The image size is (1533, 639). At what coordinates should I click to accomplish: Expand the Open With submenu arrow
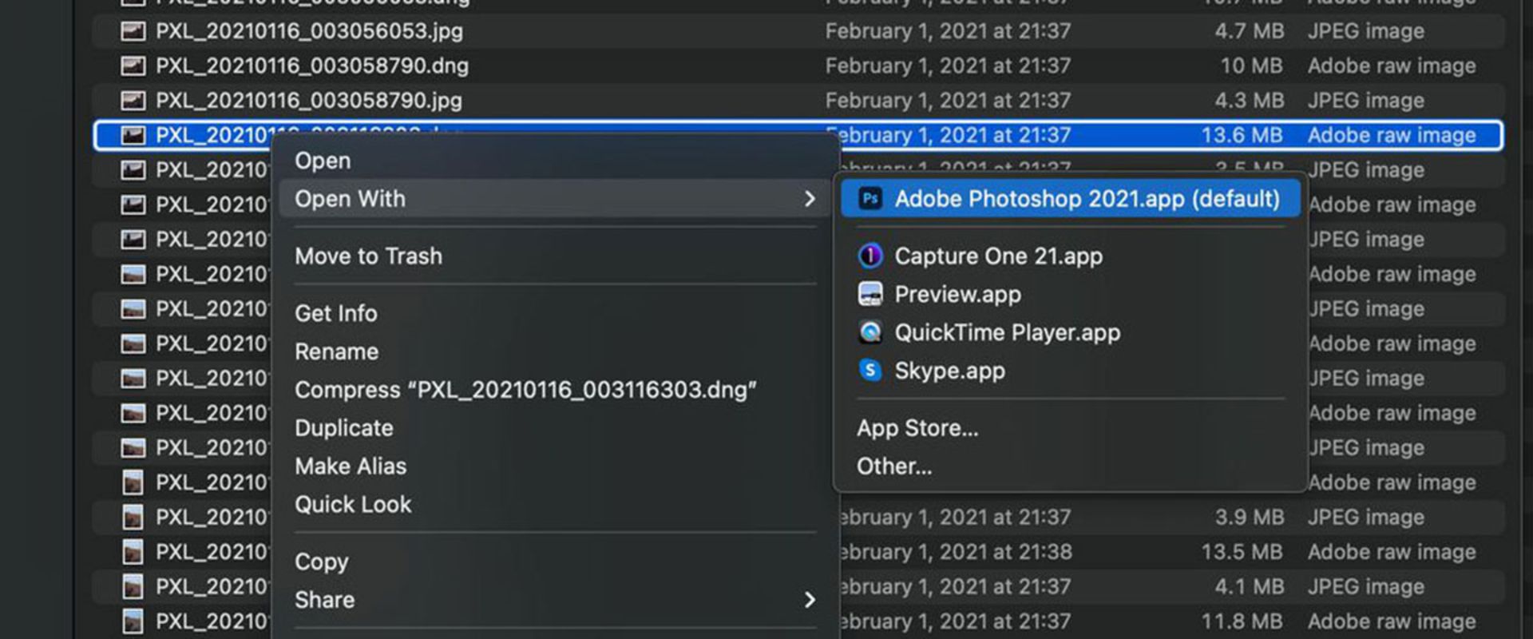coord(810,199)
